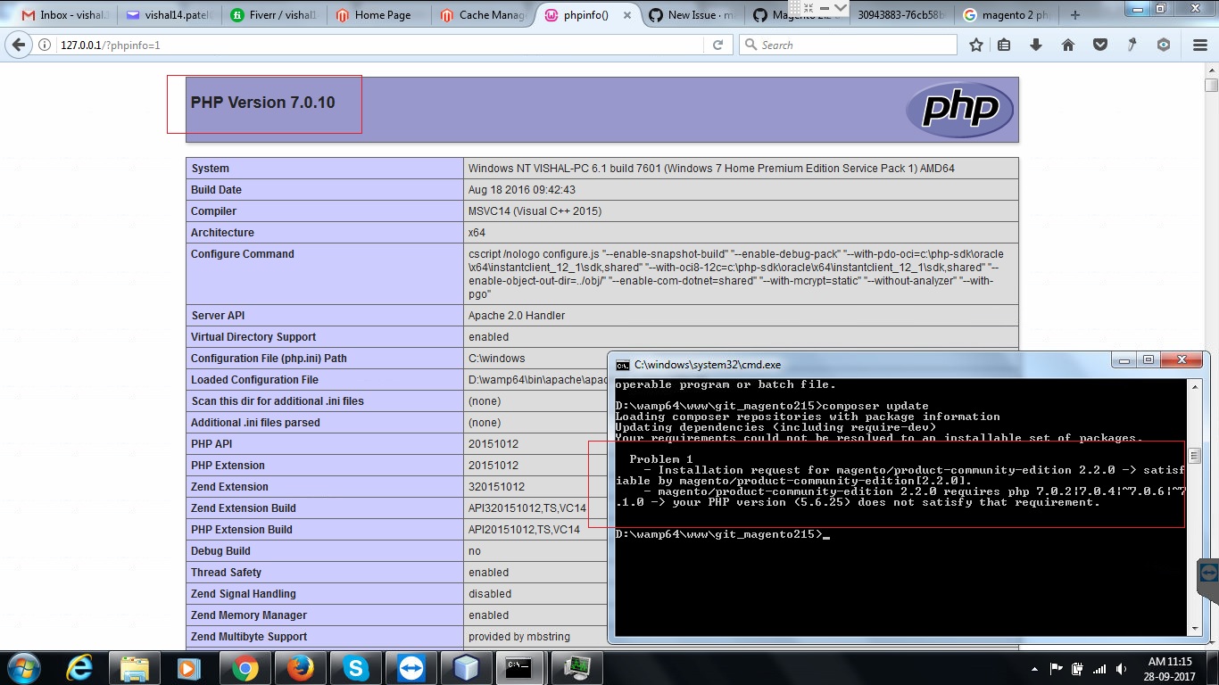Open the green monitor app in taskbar

click(x=577, y=668)
